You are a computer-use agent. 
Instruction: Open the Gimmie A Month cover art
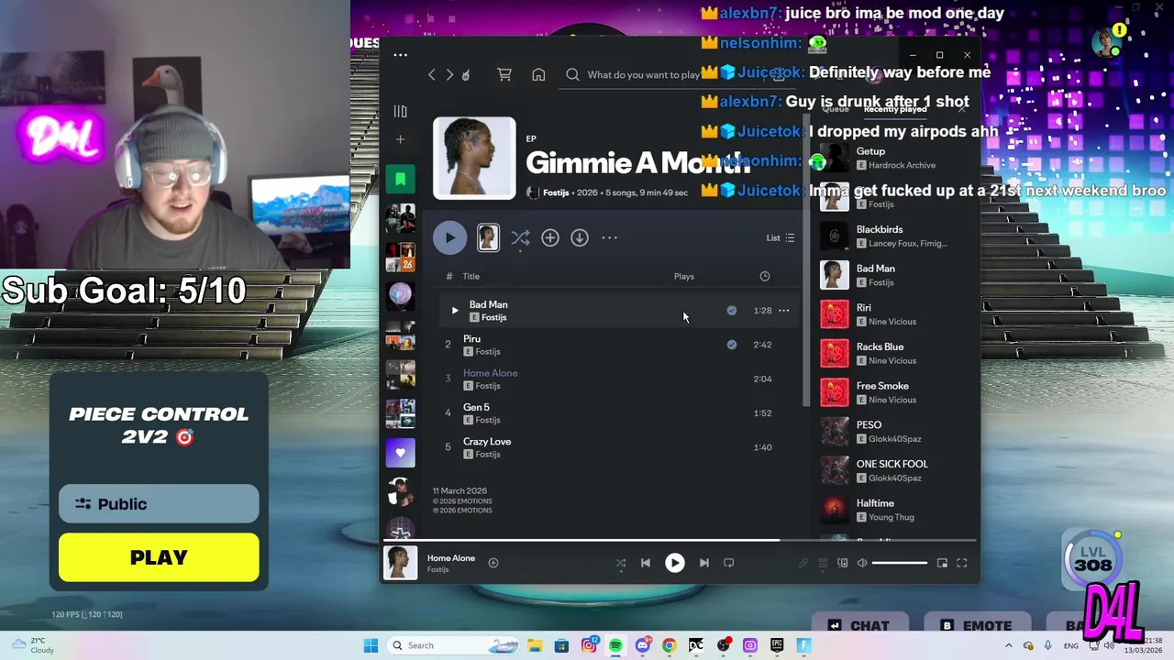[474, 158]
